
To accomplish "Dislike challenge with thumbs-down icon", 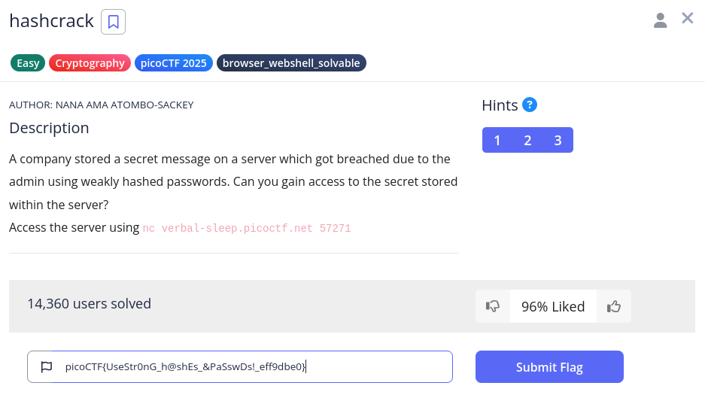I will [x=493, y=306].
